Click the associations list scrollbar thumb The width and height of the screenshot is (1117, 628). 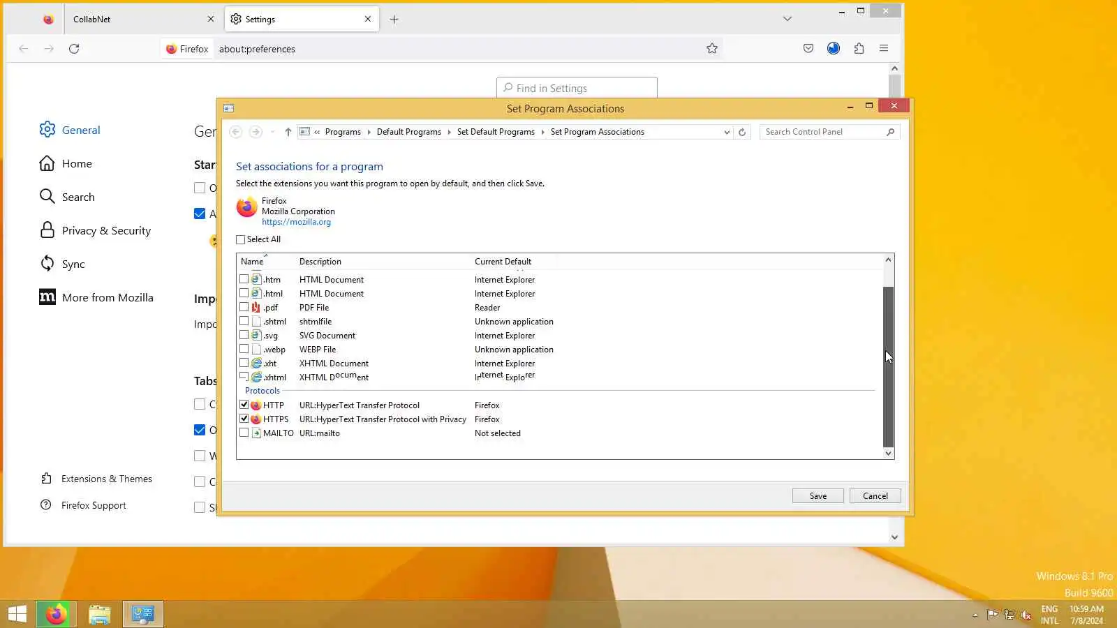click(x=889, y=366)
